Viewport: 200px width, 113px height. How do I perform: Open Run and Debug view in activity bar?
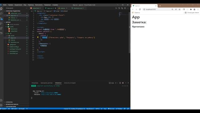(1, 24)
